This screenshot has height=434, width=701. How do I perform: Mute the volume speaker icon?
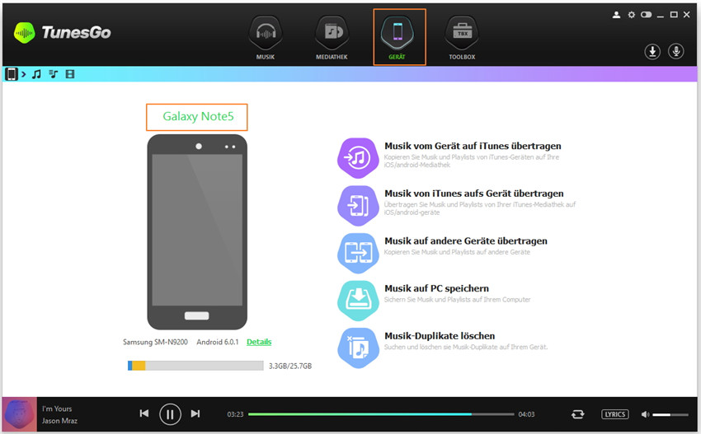[x=645, y=414]
